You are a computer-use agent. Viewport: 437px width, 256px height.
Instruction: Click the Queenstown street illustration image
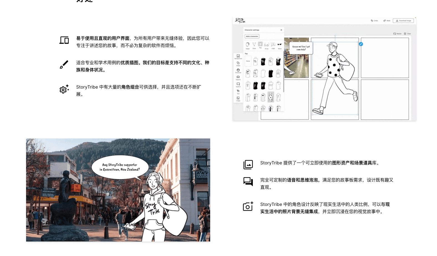(x=118, y=190)
